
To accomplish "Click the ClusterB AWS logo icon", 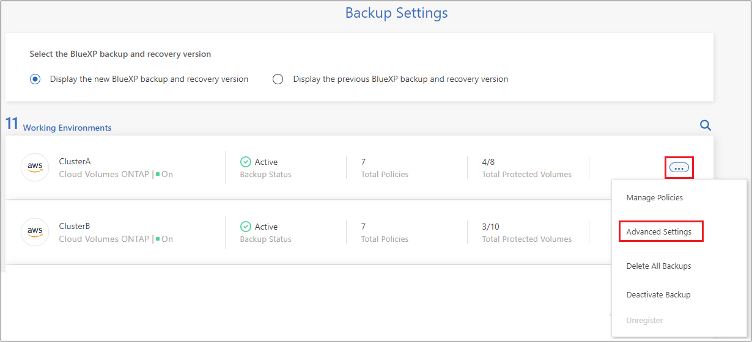I will tap(35, 232).
